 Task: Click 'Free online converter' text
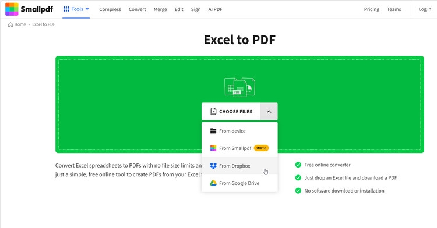point(327,165)
